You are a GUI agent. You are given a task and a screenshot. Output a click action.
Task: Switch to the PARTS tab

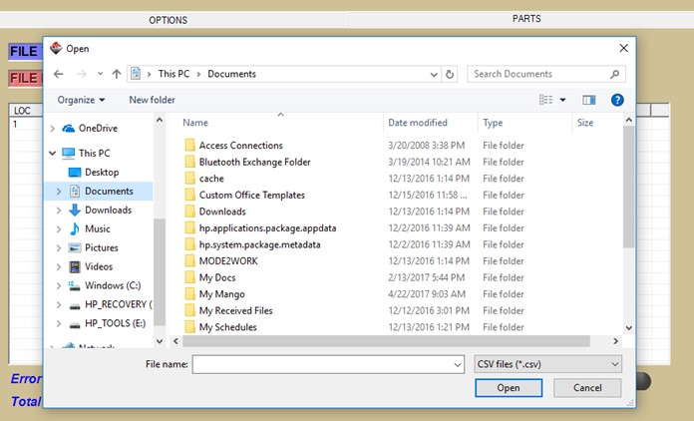pyautogui.click(x=526, y=19)
